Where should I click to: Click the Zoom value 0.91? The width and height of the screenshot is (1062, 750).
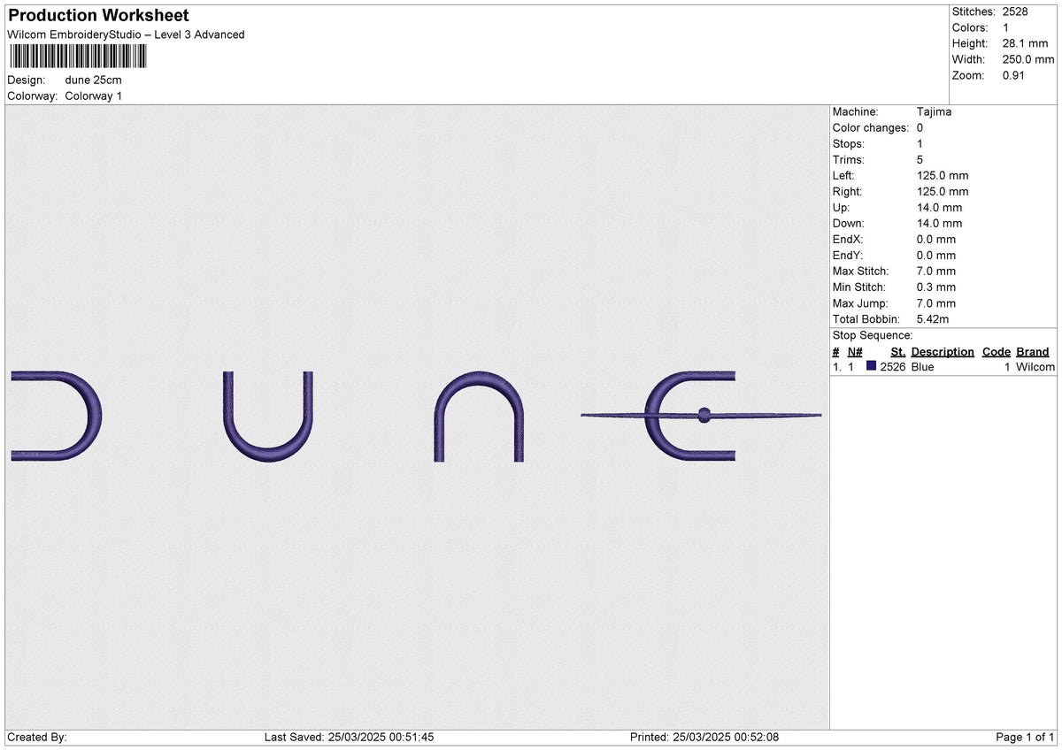(x=1014, y=75)
